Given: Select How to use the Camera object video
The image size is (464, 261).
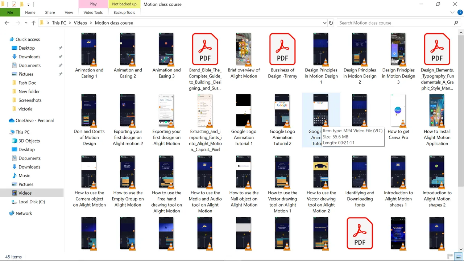Looking at the screenshot, I should [89, 181].
